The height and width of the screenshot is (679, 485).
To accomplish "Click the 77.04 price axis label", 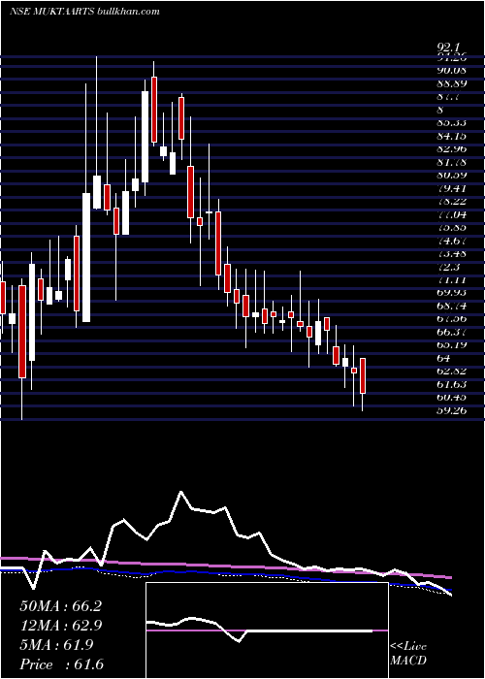I will point(451,214).
